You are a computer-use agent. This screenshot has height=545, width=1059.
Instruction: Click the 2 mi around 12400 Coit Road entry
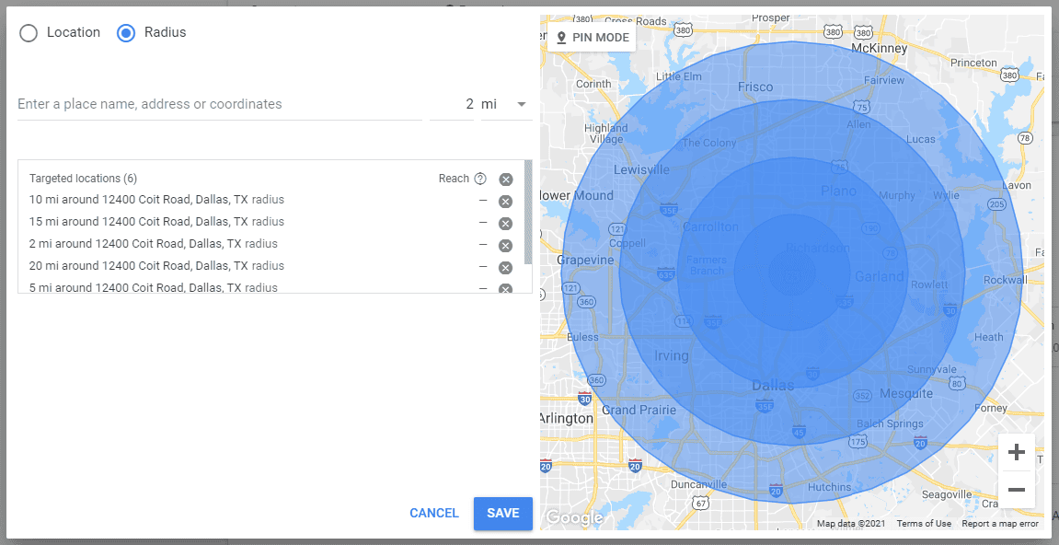(154, 243)
